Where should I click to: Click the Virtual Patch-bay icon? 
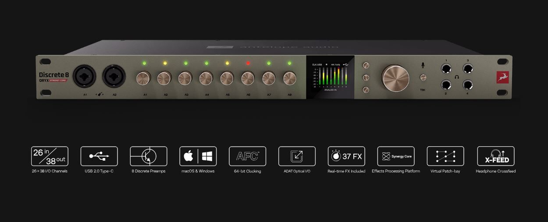pyautogui.click(x=445, y=156)
